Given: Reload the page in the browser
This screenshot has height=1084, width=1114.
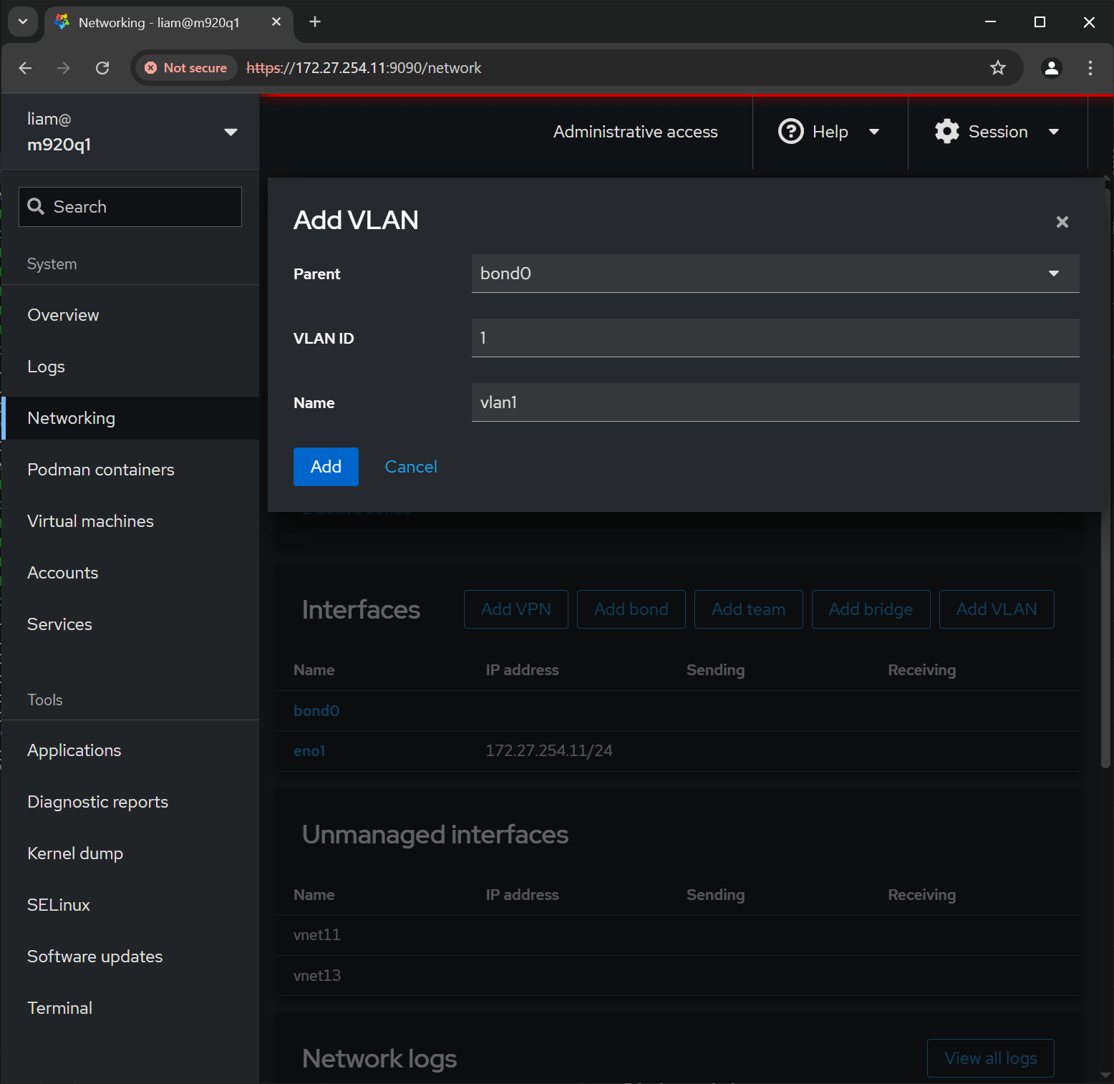Looking at the screenshot, I should click(x=102, y=68).
